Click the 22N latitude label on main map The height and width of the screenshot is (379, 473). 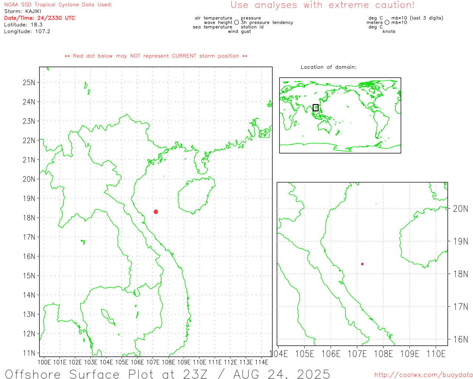pos(29,140)
